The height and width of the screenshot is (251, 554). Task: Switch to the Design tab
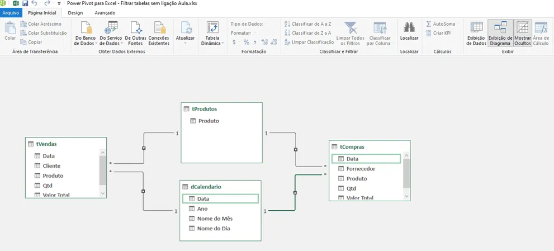point(75,13)
